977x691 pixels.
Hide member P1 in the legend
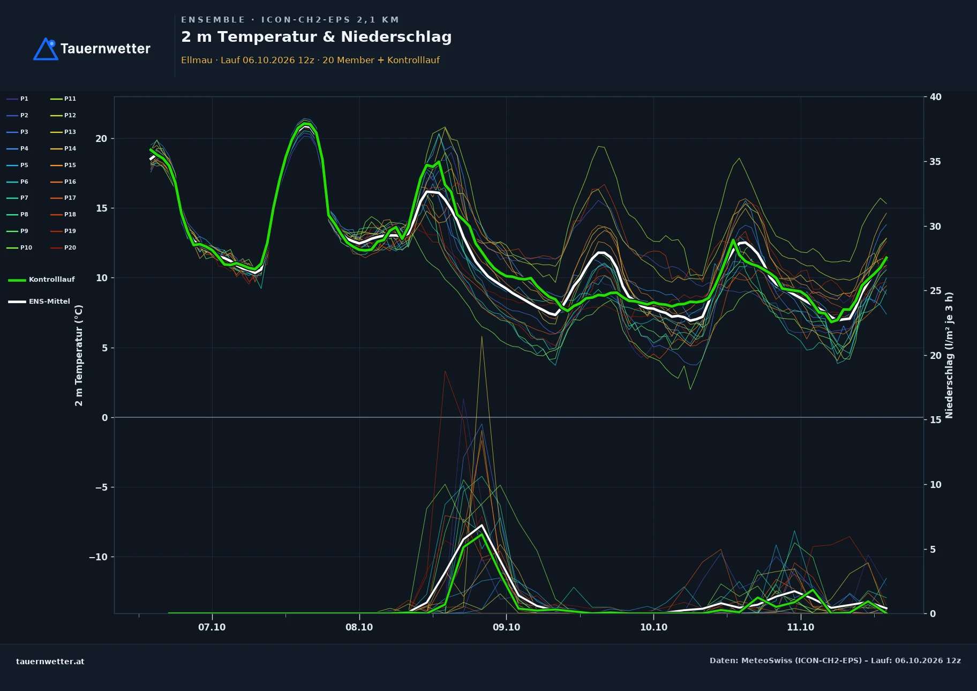pos(17,99)
